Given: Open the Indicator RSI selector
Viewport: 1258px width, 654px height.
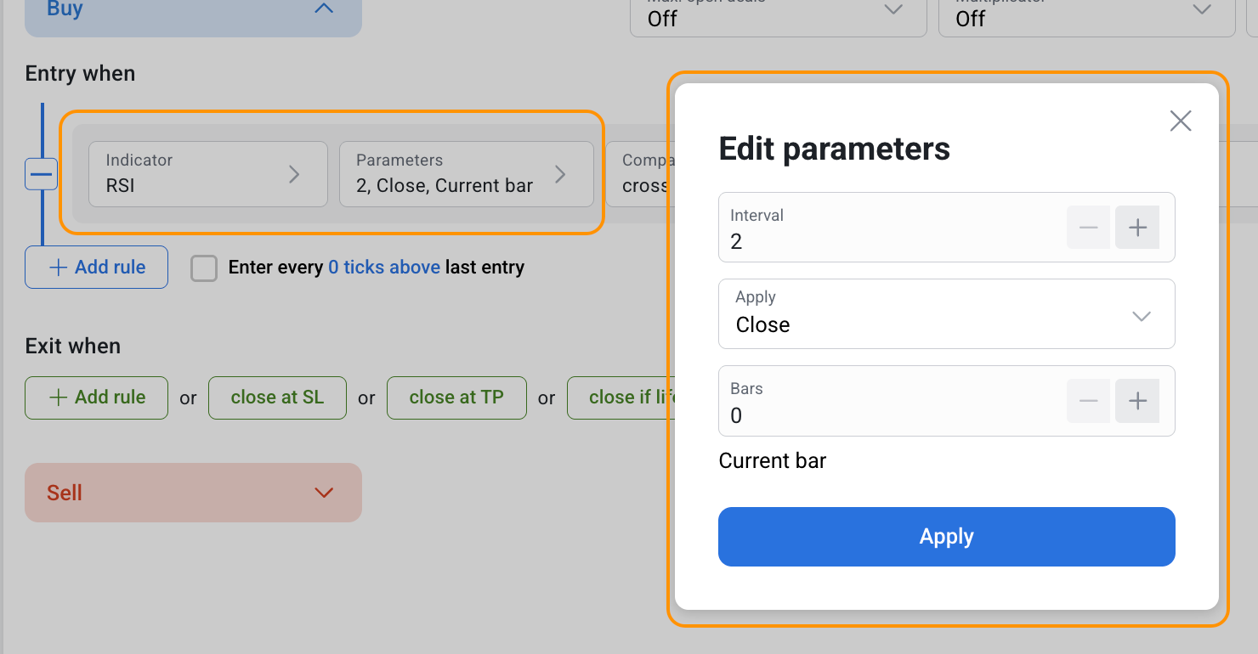Looking at the screenshot, I should click(x=207, y=174).
